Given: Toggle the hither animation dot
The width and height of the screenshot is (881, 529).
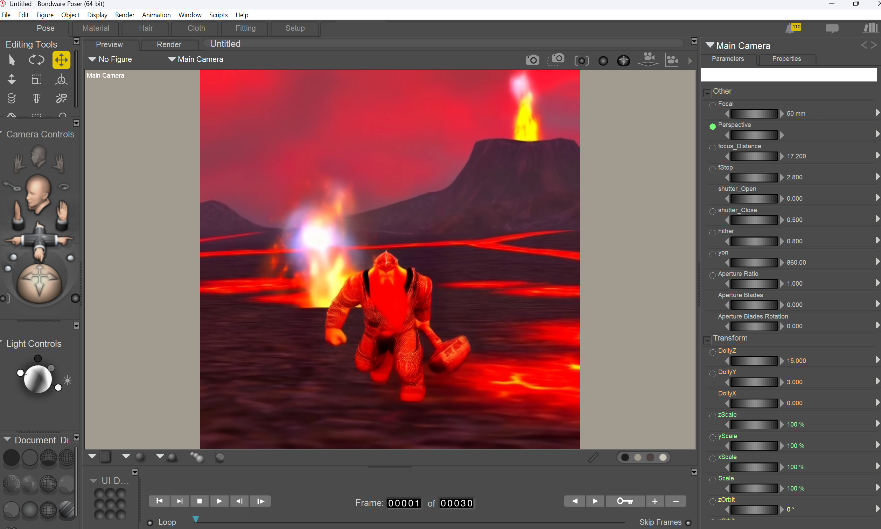Looking at the screenshot, I should tap(712, 233).
